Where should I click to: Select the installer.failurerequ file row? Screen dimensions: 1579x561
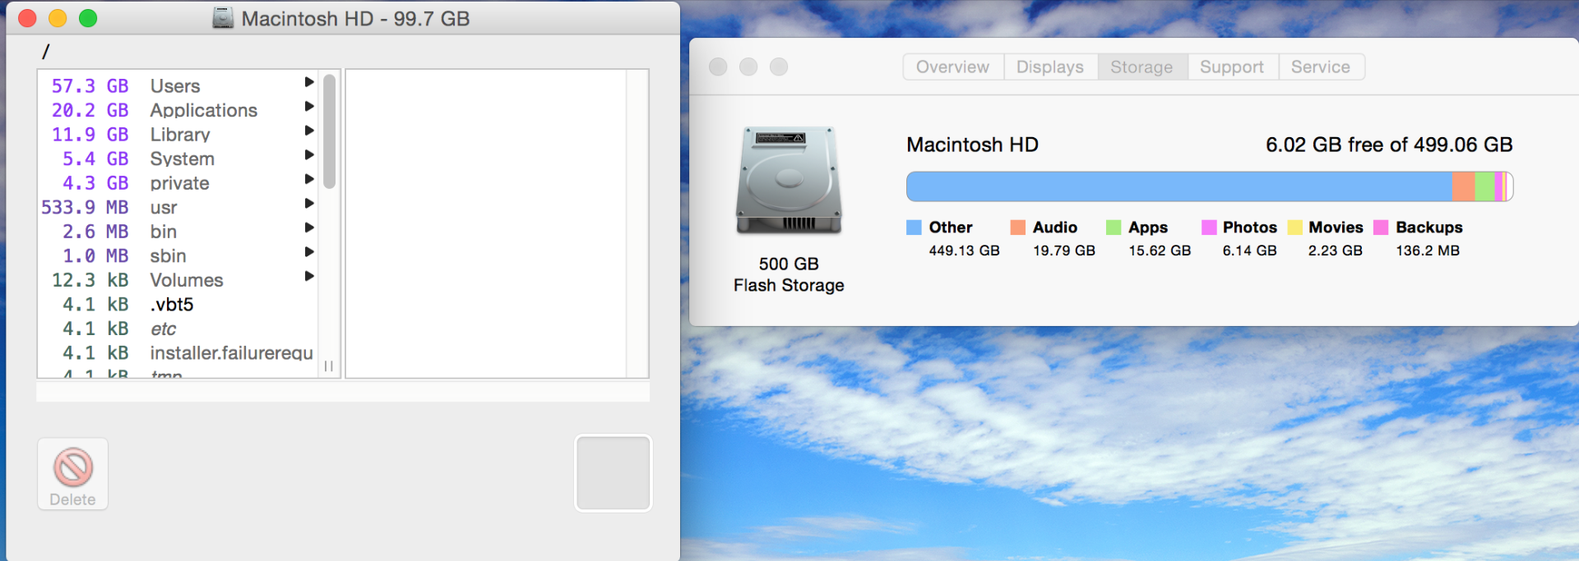click(x=178, y=353)
